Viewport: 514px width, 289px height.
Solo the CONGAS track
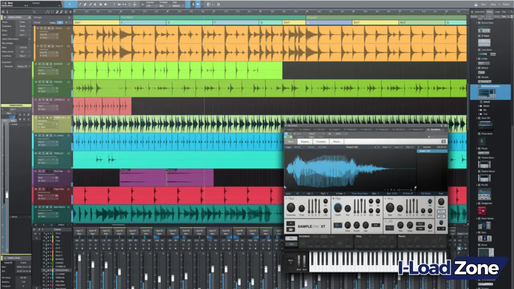coord(43,82)
